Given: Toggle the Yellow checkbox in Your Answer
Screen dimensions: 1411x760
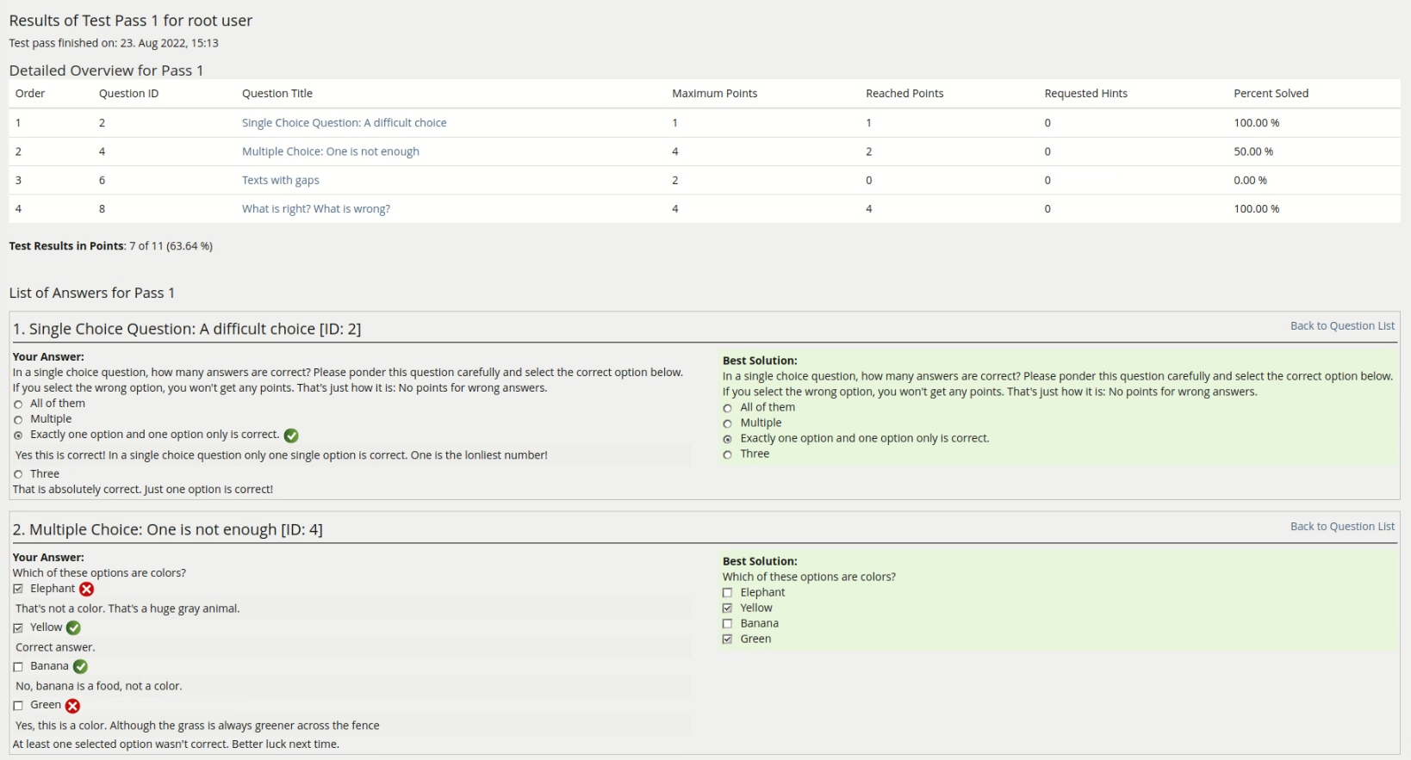Looking at the screenshot, I should coord(18,628).
